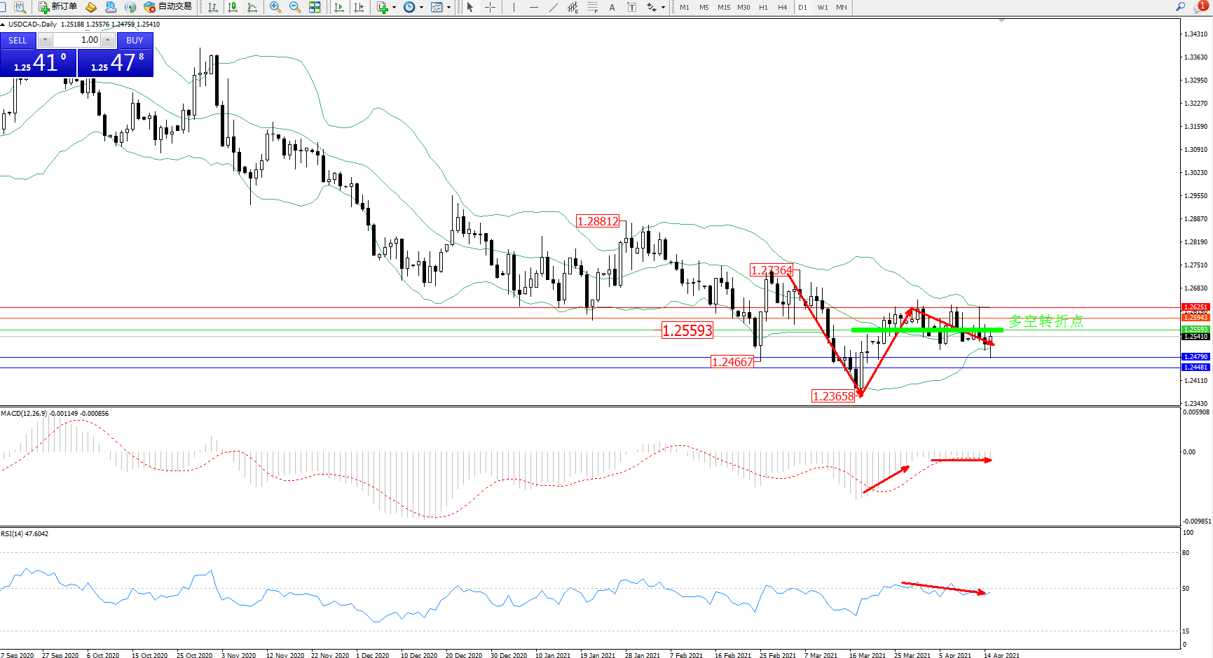Select the Crosshair cursor tool

[x=490, y=7]
